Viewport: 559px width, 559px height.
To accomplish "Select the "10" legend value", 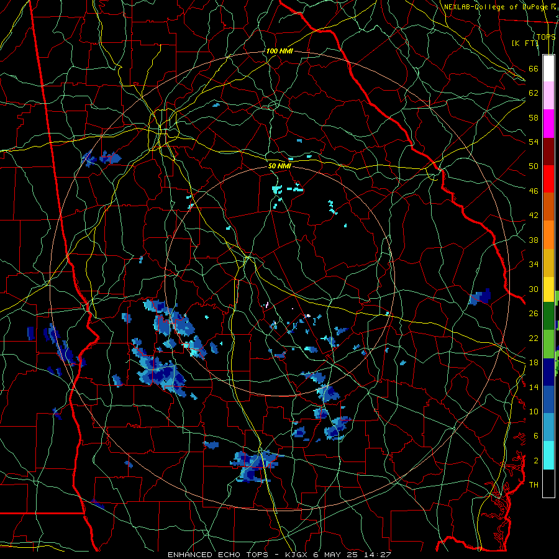I will 534,411.
